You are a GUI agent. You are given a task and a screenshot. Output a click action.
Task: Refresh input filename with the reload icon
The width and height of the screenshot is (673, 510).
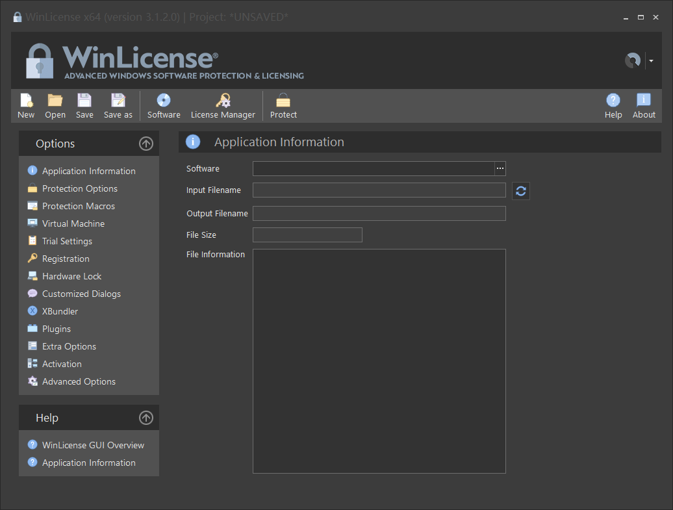[x=520, y=191]
